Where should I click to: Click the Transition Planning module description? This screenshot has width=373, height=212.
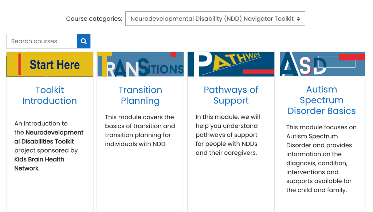tap(140, 130)
